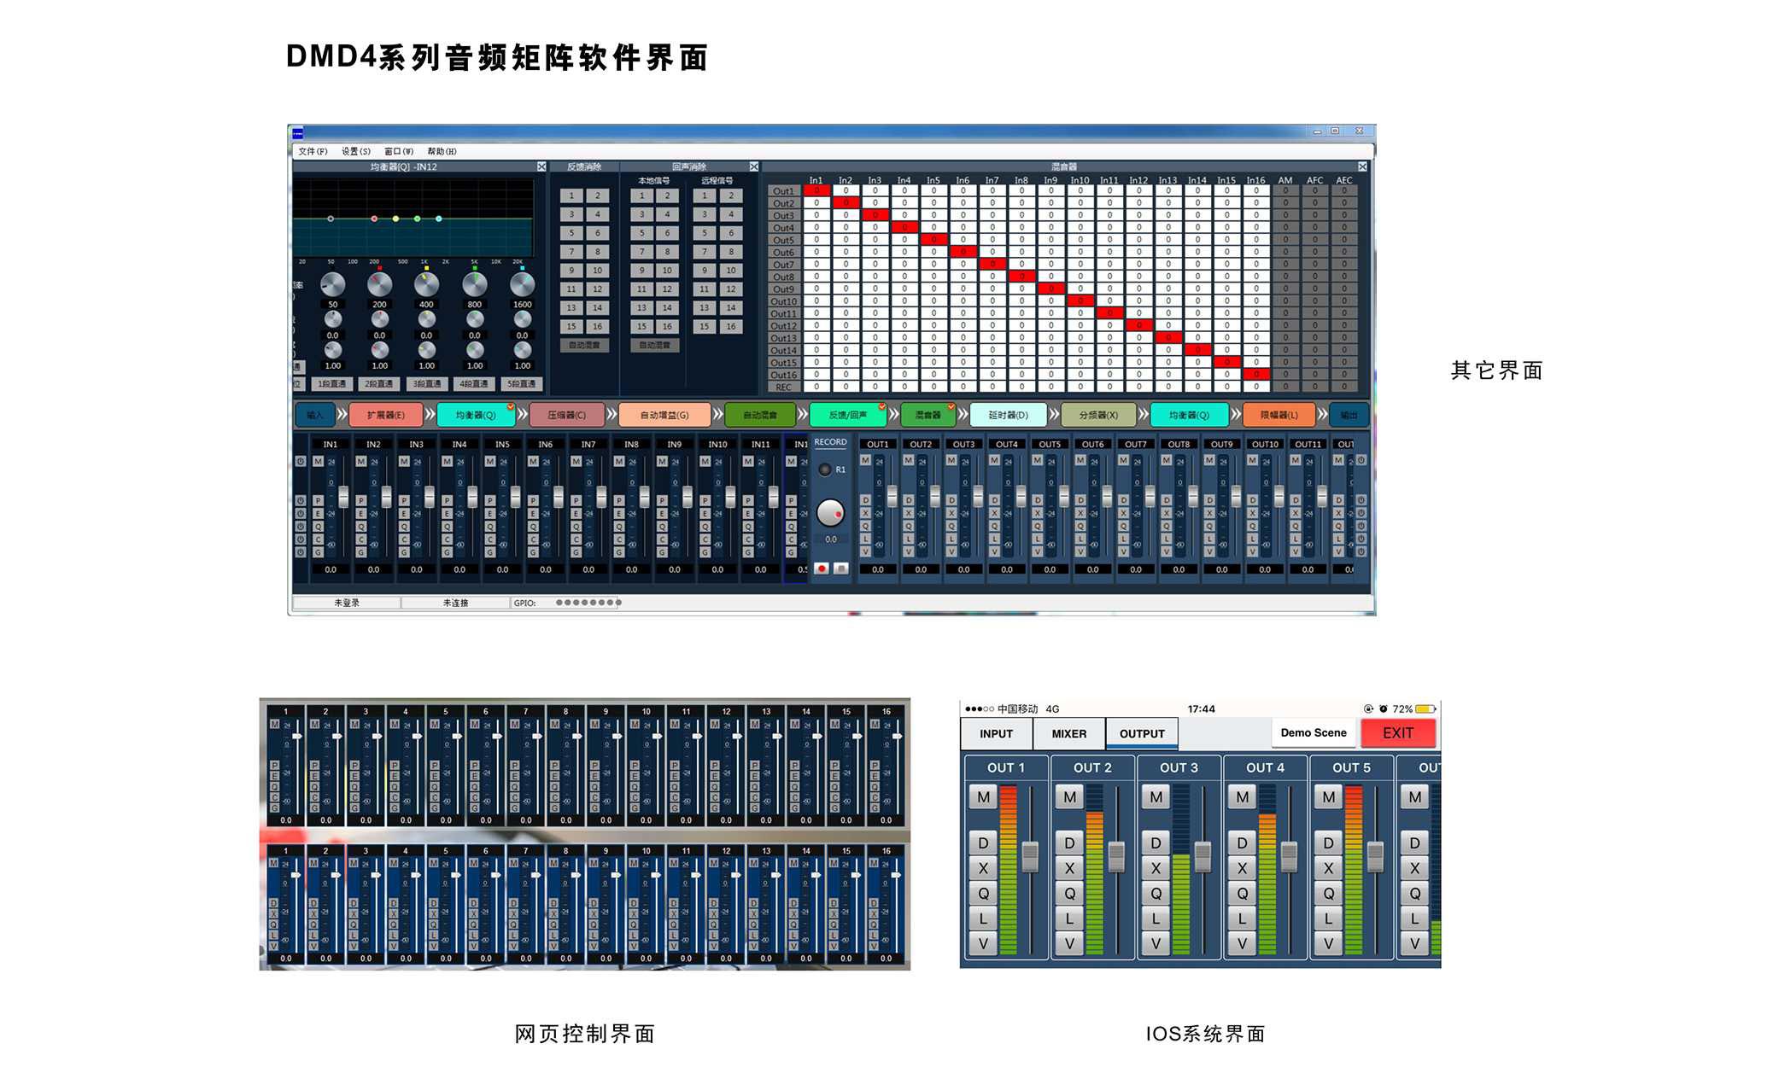
Task: Click the red record button in RECORD panel
Action: click(821, 568)
